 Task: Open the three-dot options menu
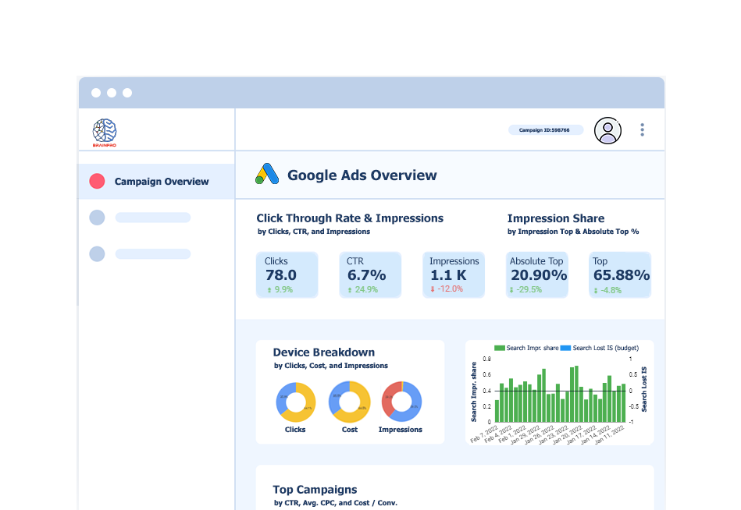pos(642,130)
